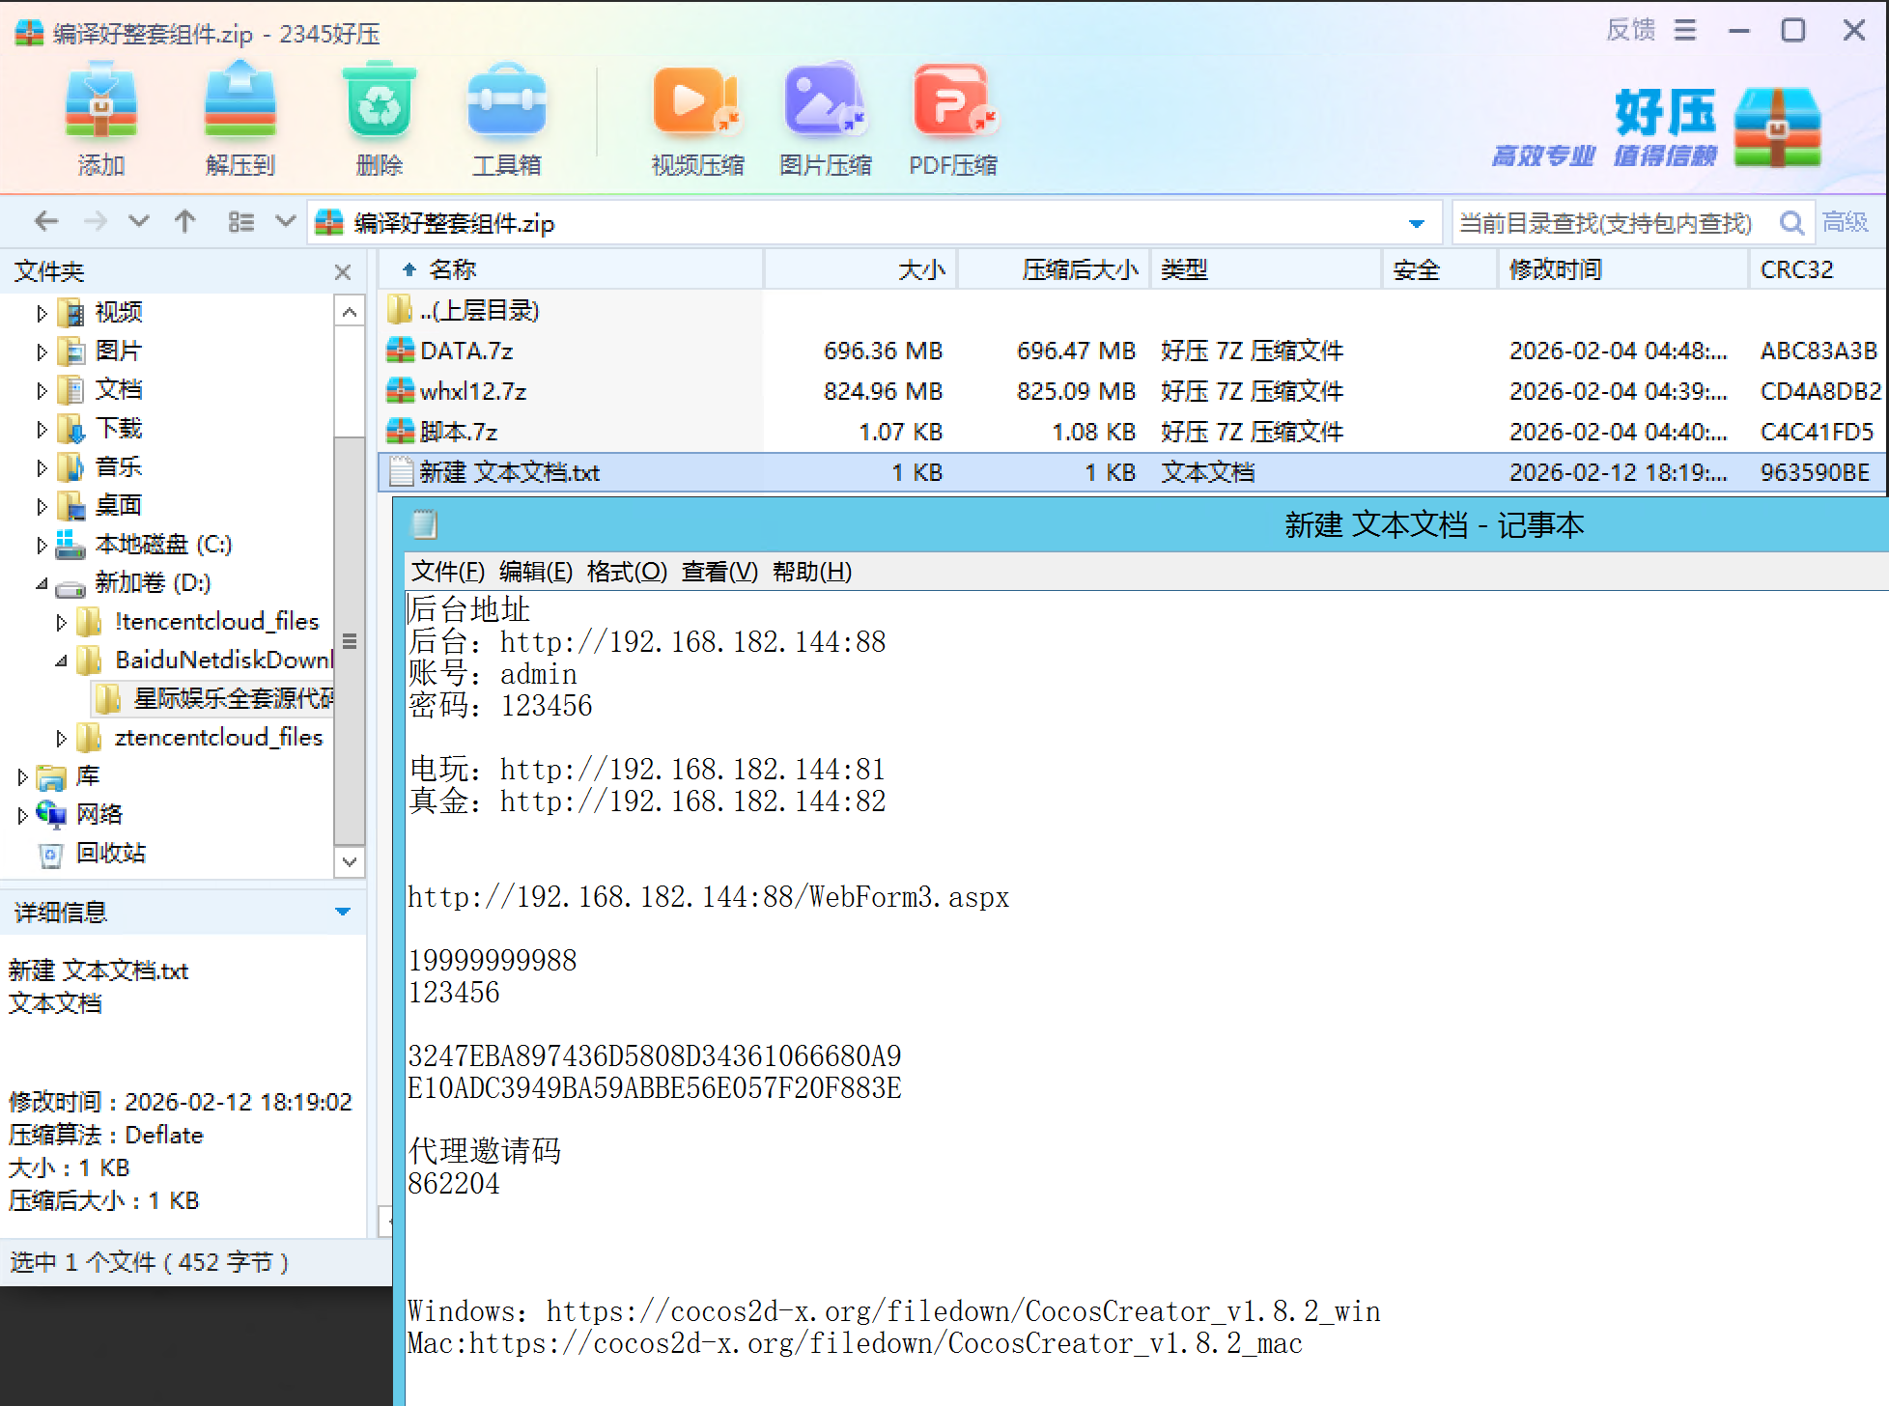Select the whxl12.7z archive file
1889x1406 pixels.
tap(1133, 391)
